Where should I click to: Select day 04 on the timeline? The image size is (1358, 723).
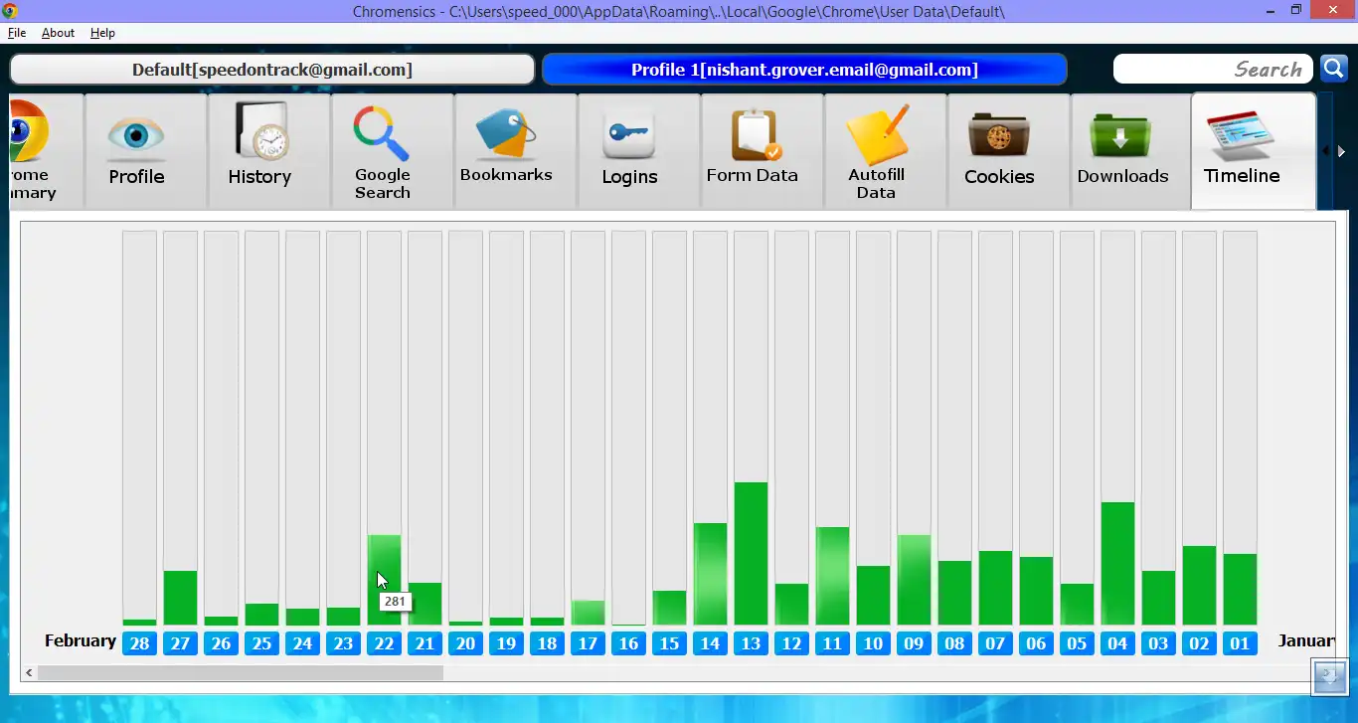(1117, 643)
